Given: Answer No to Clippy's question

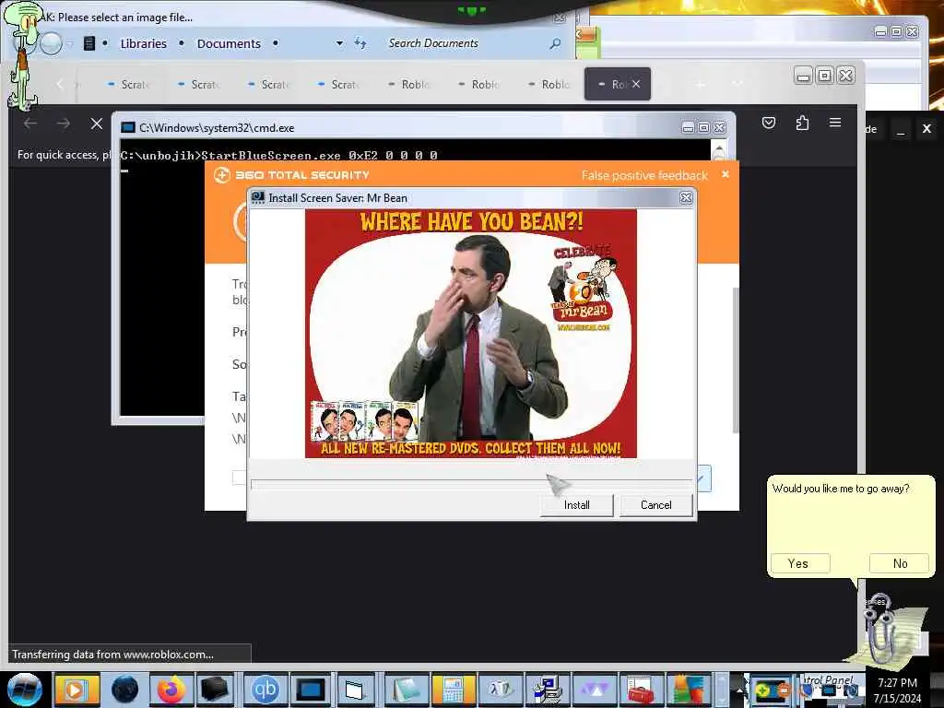Looking at the screenshot, I should 900,563.
